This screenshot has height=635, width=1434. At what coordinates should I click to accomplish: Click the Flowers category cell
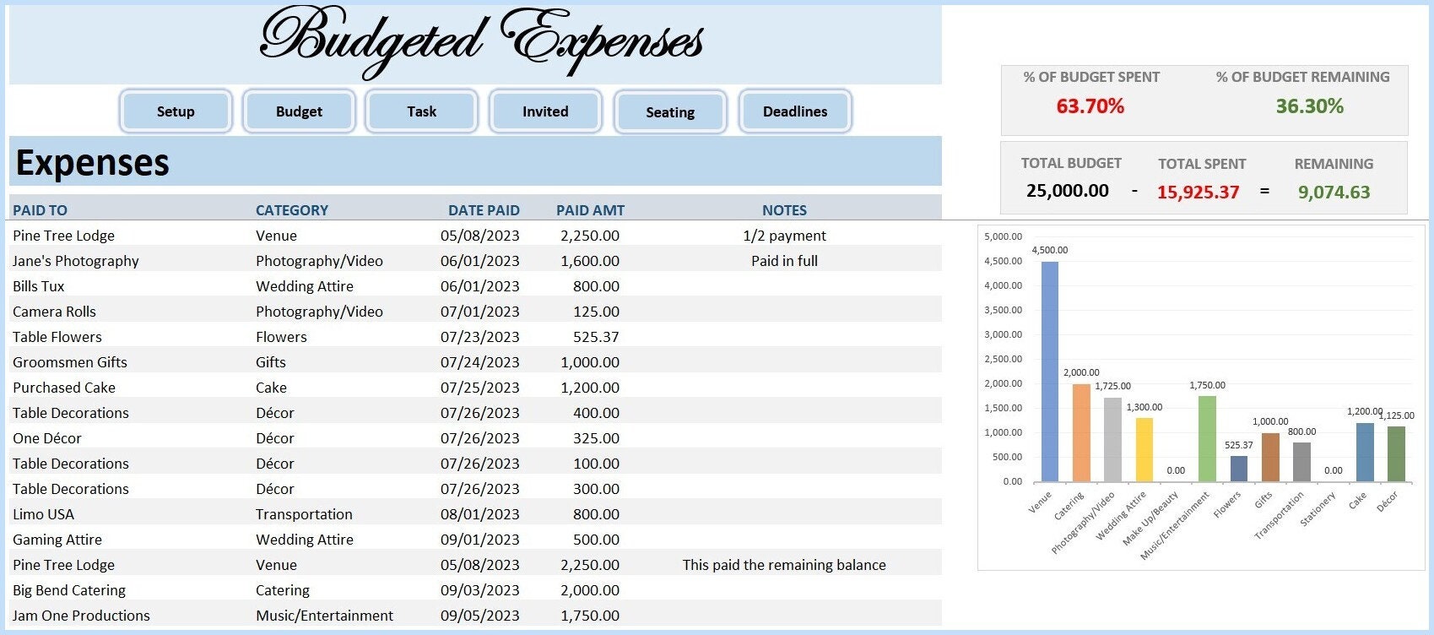(x=281, y=337)
